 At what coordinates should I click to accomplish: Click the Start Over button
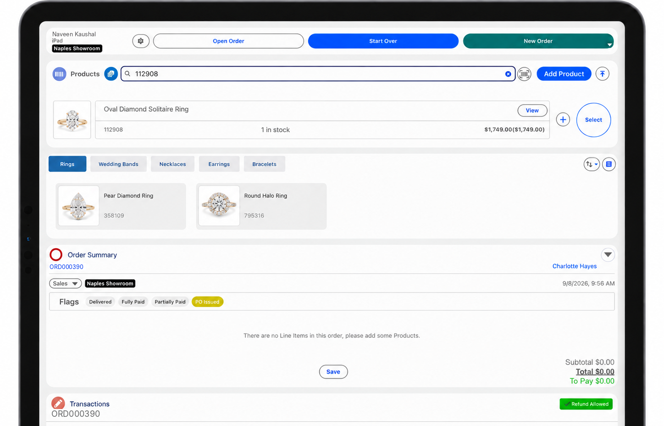pos(383,41)
